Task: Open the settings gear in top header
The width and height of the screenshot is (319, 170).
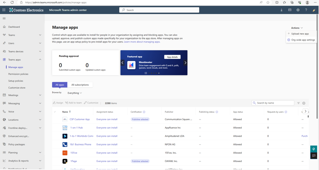Action: [x=298, y=10]
